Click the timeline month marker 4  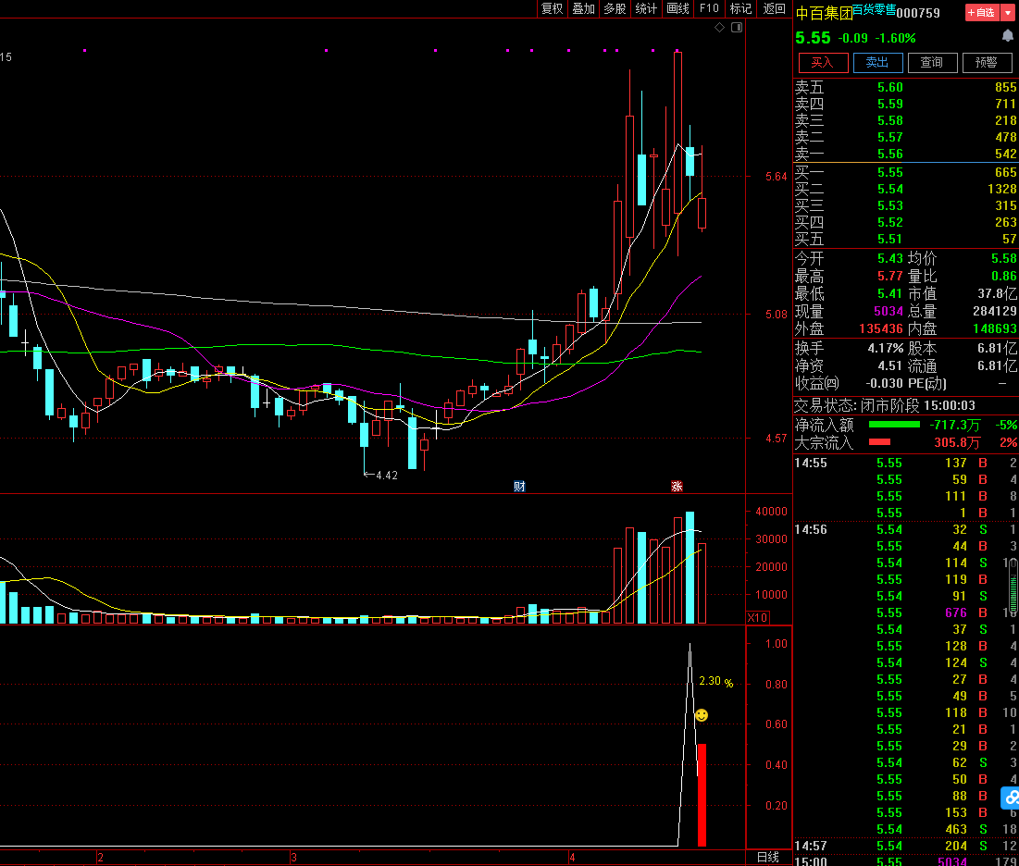[572, 858]
